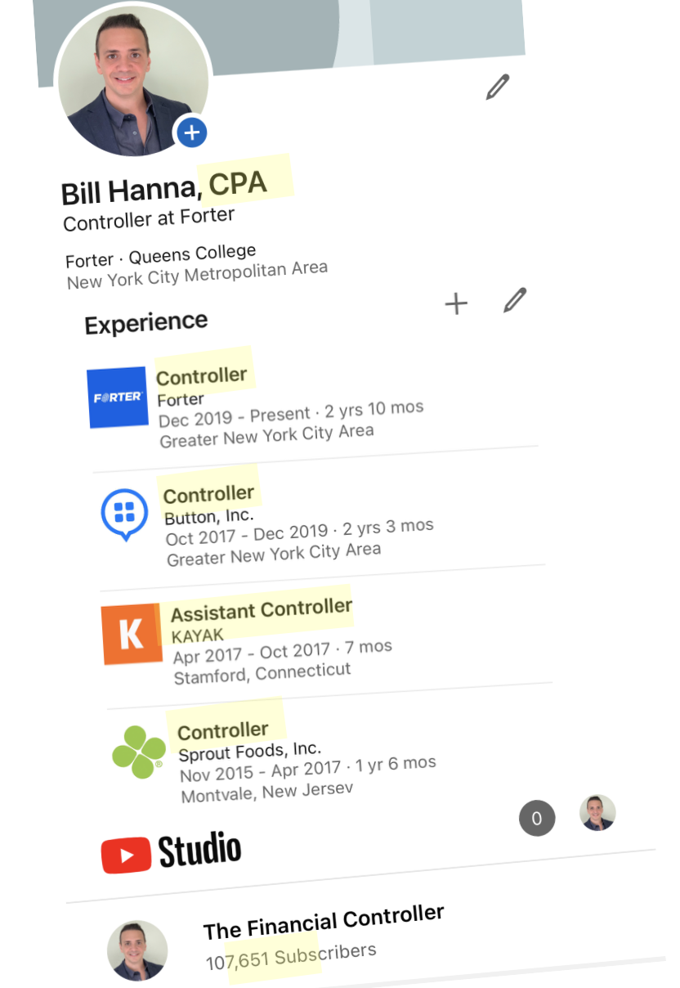Screen dimensions: 680x988
Task: Click the green Sprout Foods clover logo
Action: click(x=138, y=752)
